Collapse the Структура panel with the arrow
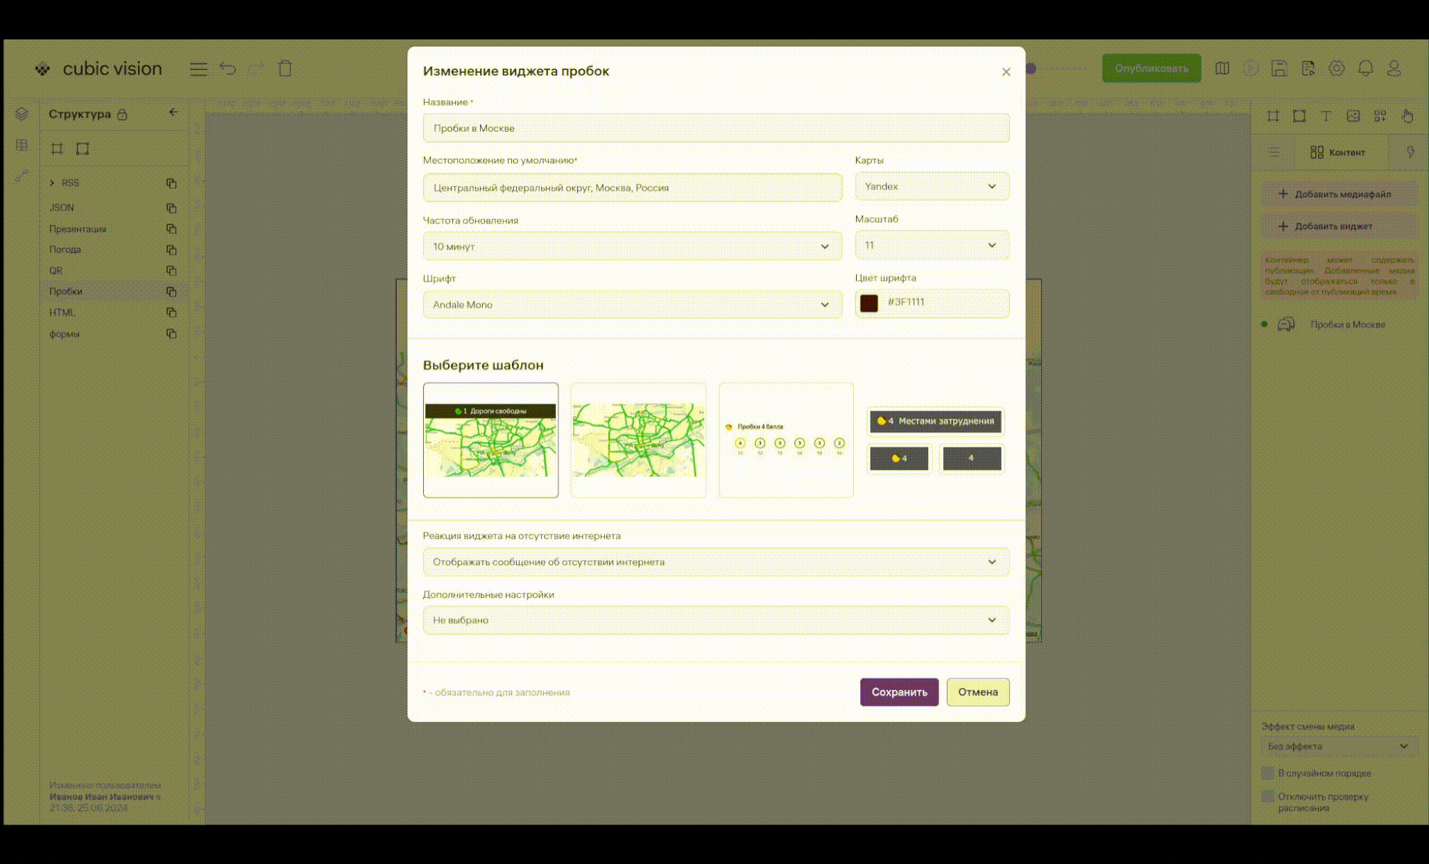 click(x=173, y=112)
